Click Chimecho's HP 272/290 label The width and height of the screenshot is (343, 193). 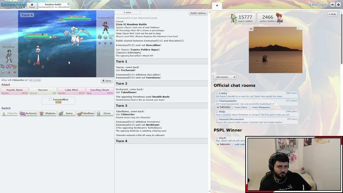(x=35, y=80)
